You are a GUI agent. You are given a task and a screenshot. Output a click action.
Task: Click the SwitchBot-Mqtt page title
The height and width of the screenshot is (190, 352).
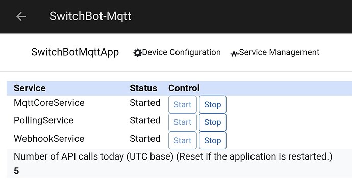(x=90, y=16)
